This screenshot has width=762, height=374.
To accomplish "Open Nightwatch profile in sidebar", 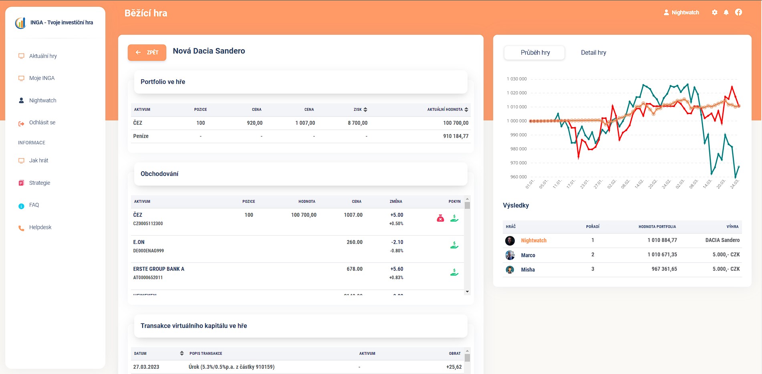I will coord(42,100).
